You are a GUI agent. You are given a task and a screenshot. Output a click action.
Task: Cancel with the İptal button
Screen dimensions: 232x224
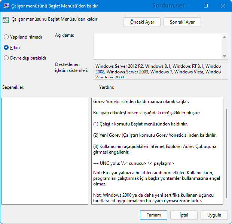184,215
